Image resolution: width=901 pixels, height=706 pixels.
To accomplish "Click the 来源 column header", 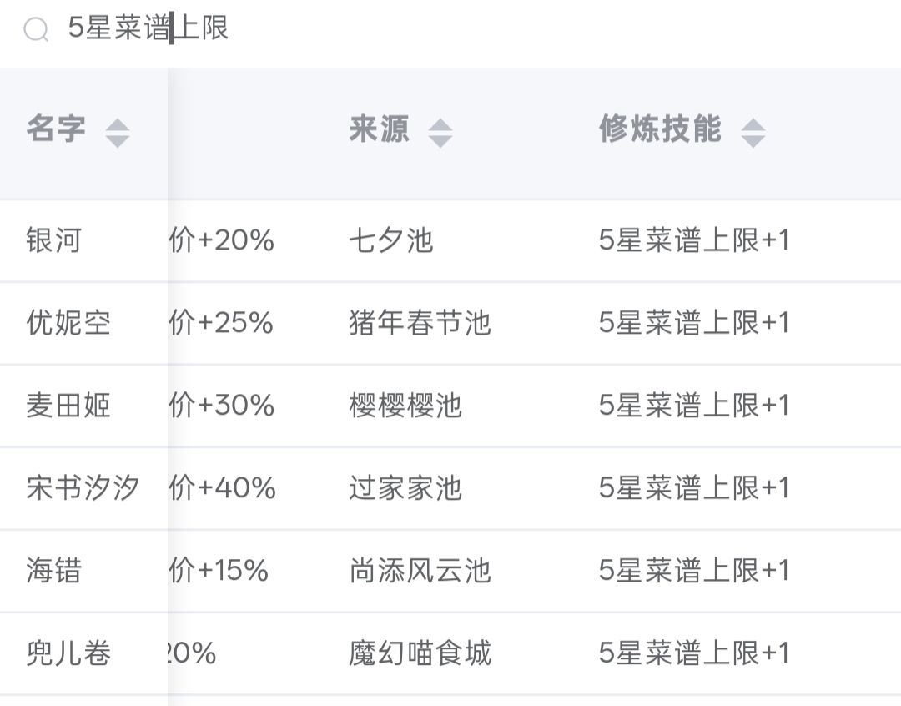I will point(380,129).
